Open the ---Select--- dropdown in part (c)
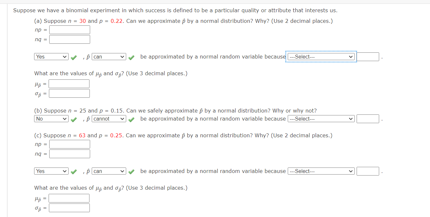 321,171
